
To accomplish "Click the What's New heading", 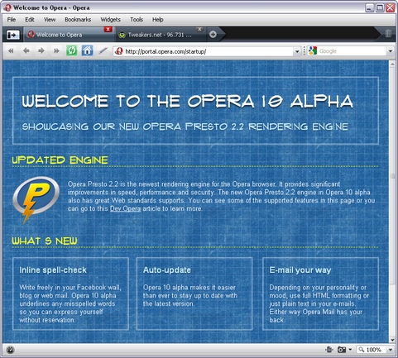I will 45,241.
